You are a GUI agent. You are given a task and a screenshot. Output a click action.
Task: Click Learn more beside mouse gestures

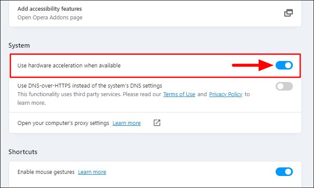coord(92,172)
